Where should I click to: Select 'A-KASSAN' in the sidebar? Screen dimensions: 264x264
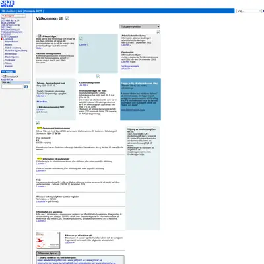coord(8,39)
